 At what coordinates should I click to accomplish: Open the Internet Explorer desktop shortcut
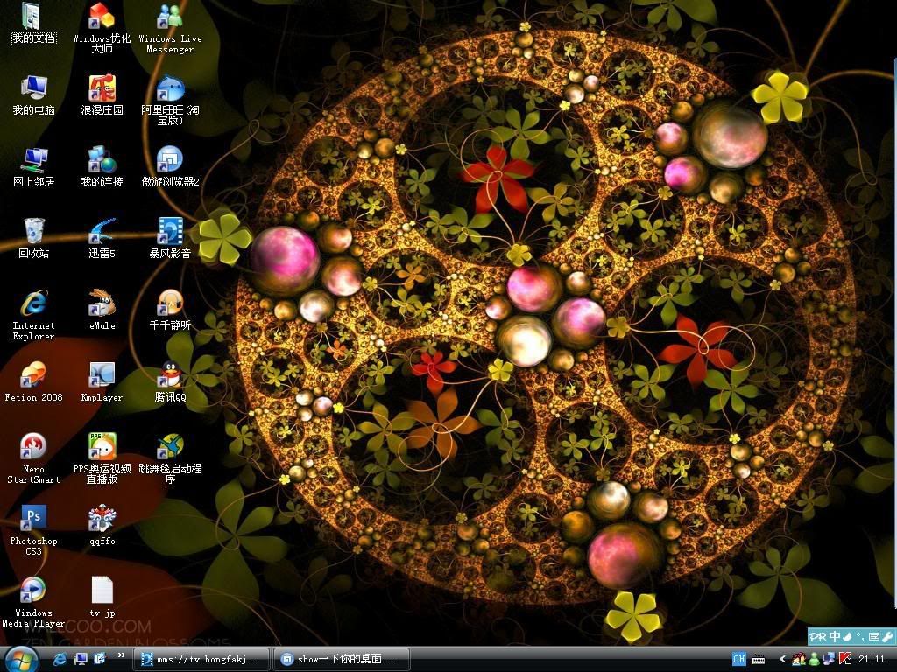coord(33,304)
